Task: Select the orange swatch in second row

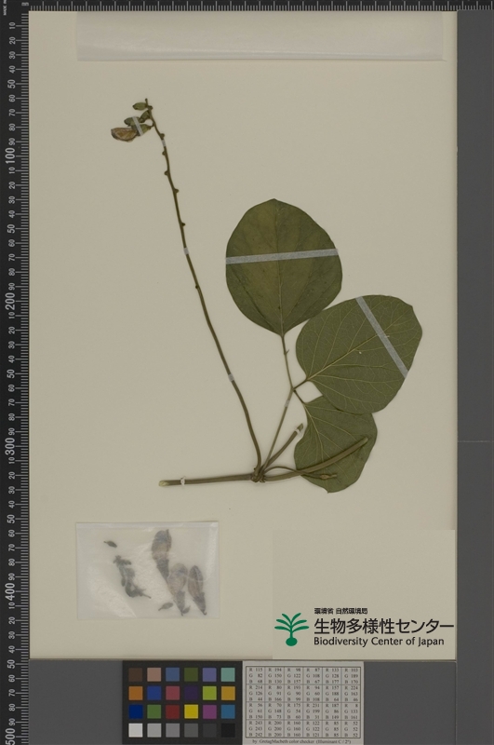Action: click(135, 693)
